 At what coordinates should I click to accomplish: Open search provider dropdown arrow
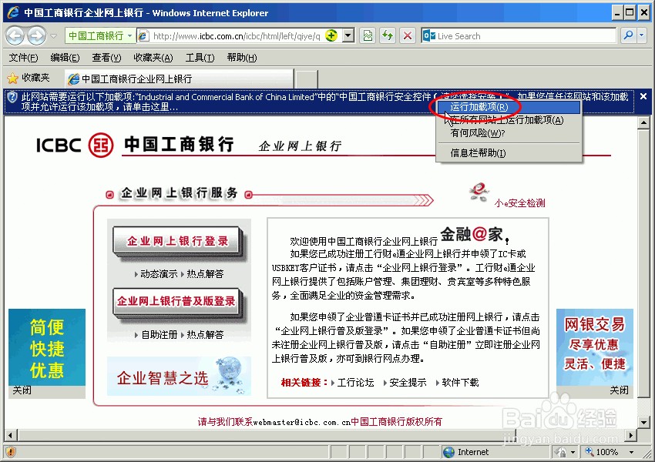point(642,36)
